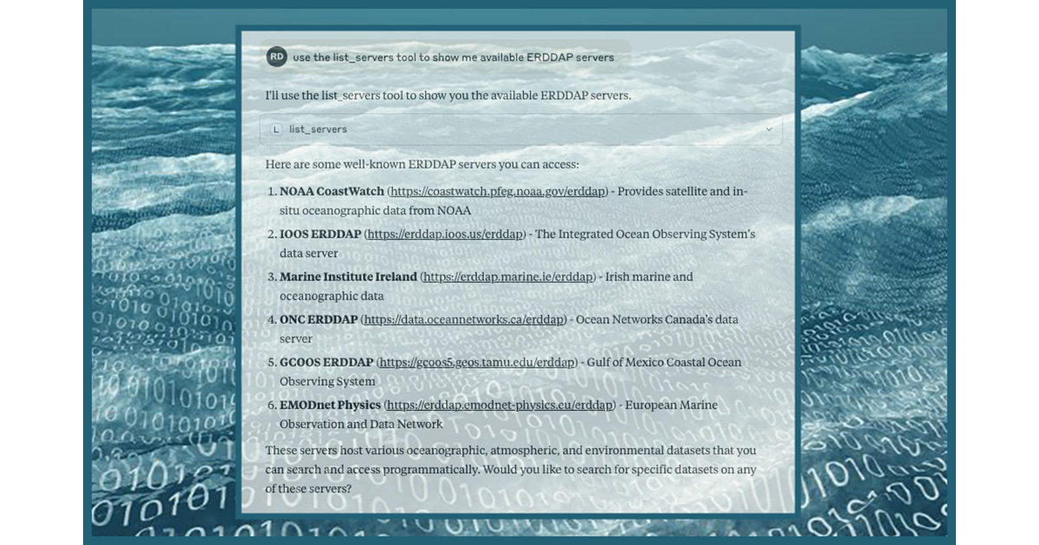Click the bold IOOS ERDDAP heading

point(320,234)
